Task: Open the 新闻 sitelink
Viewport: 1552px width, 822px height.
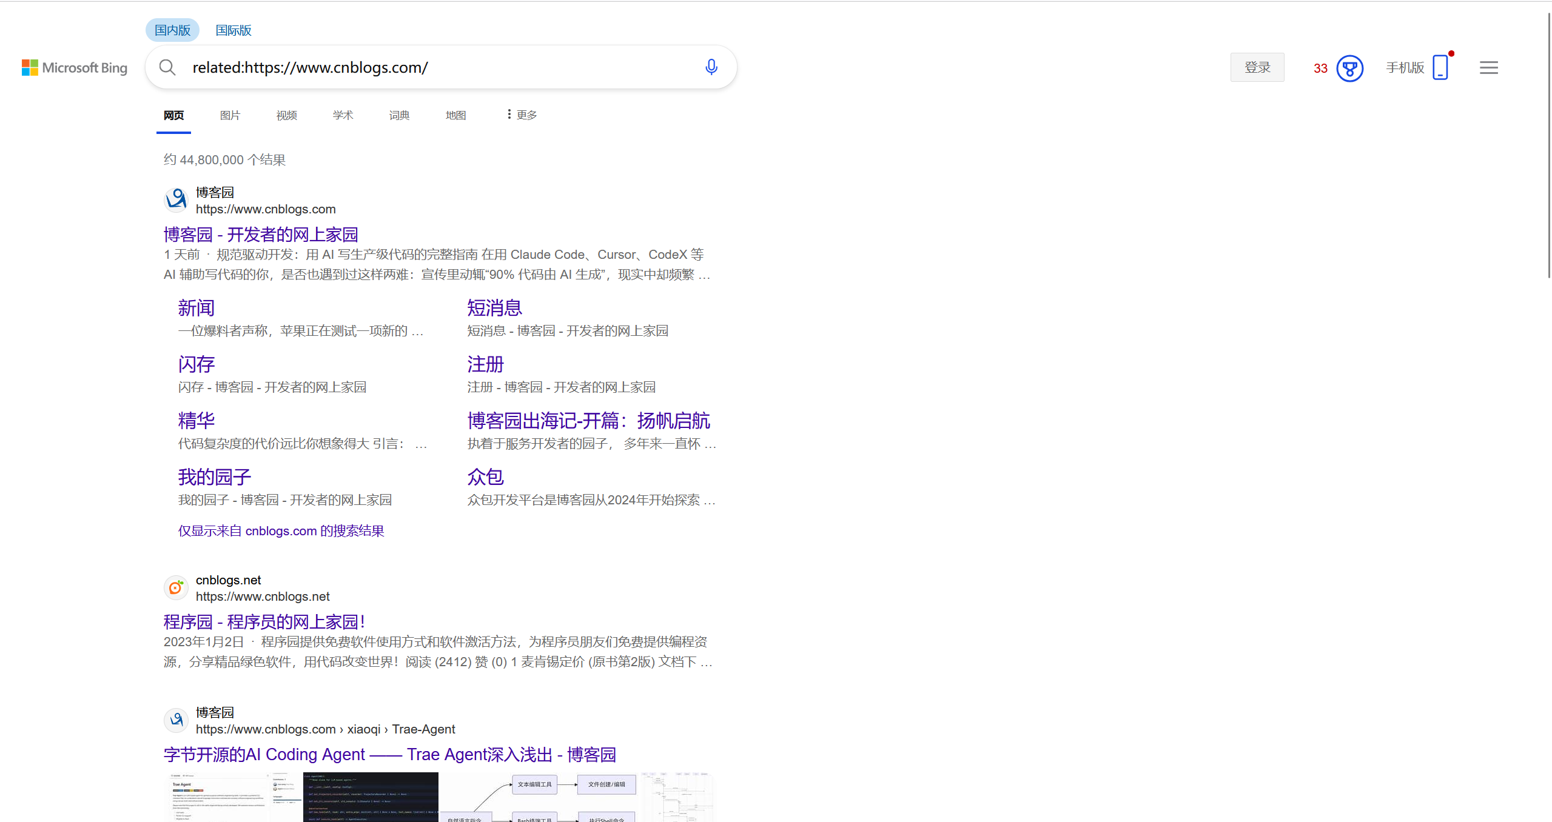Action: (x=195, y=308)
